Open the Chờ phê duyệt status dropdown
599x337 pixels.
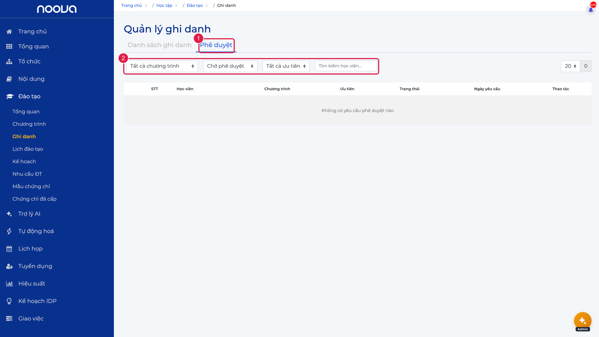coord(230,66)
